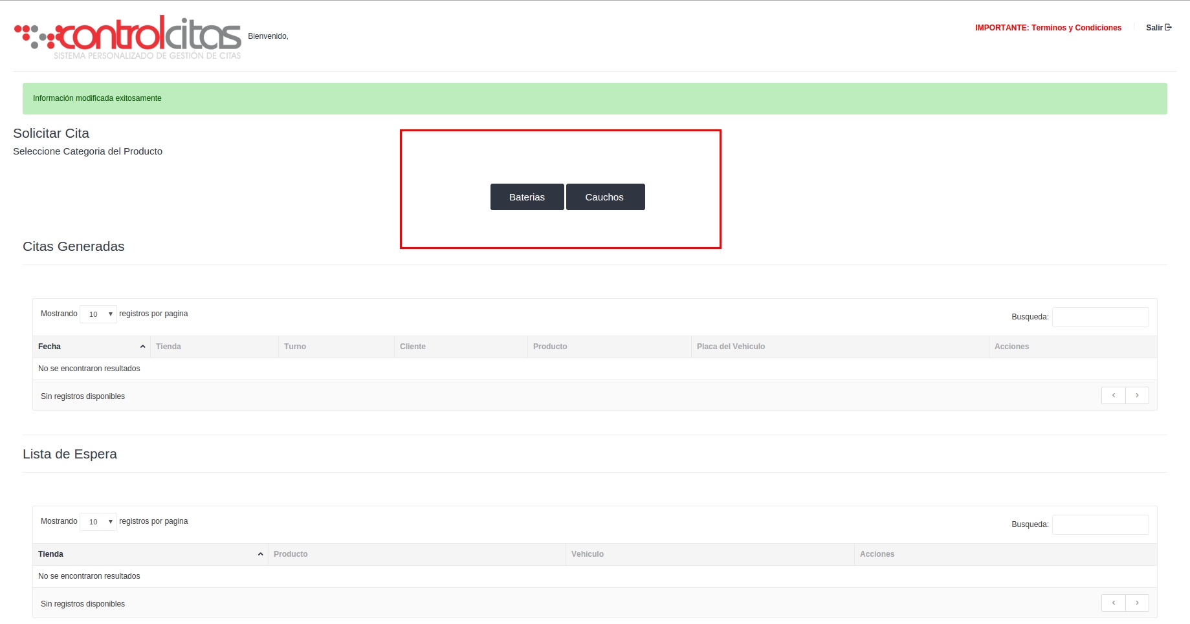Go to next page in Citas Generadas
This screenshot has width=1190, height=624.
point(1137,395)
